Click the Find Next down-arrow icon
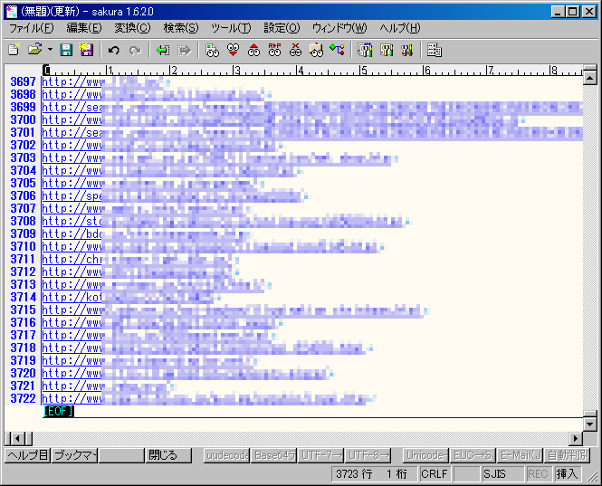Screen dimensions: 602x486 pyautogui.click(x=233, y=50)
